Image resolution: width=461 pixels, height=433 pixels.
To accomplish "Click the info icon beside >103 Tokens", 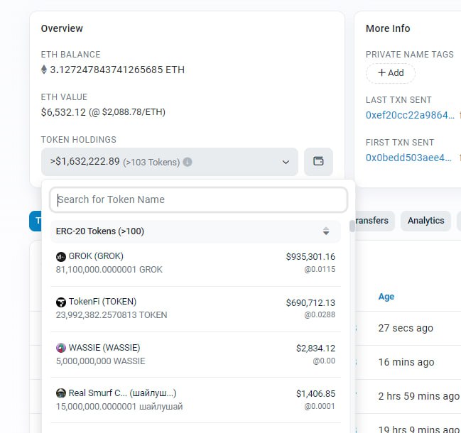I will pyautogui.click(x=188, y=162).
